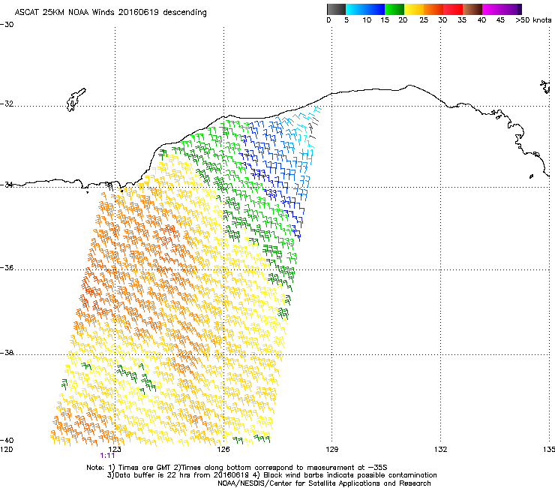
Task: Click the "129" longitude axis label
Action: coord(331,450)
